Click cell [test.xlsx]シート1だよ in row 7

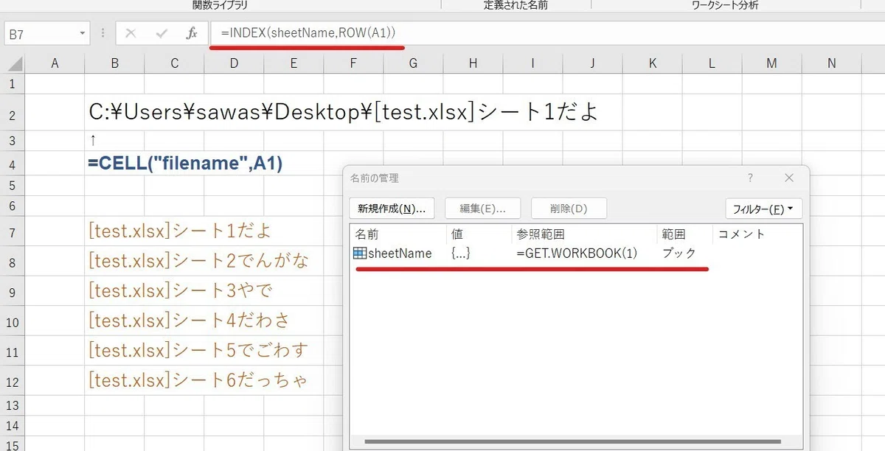click(x=180, y=231)
